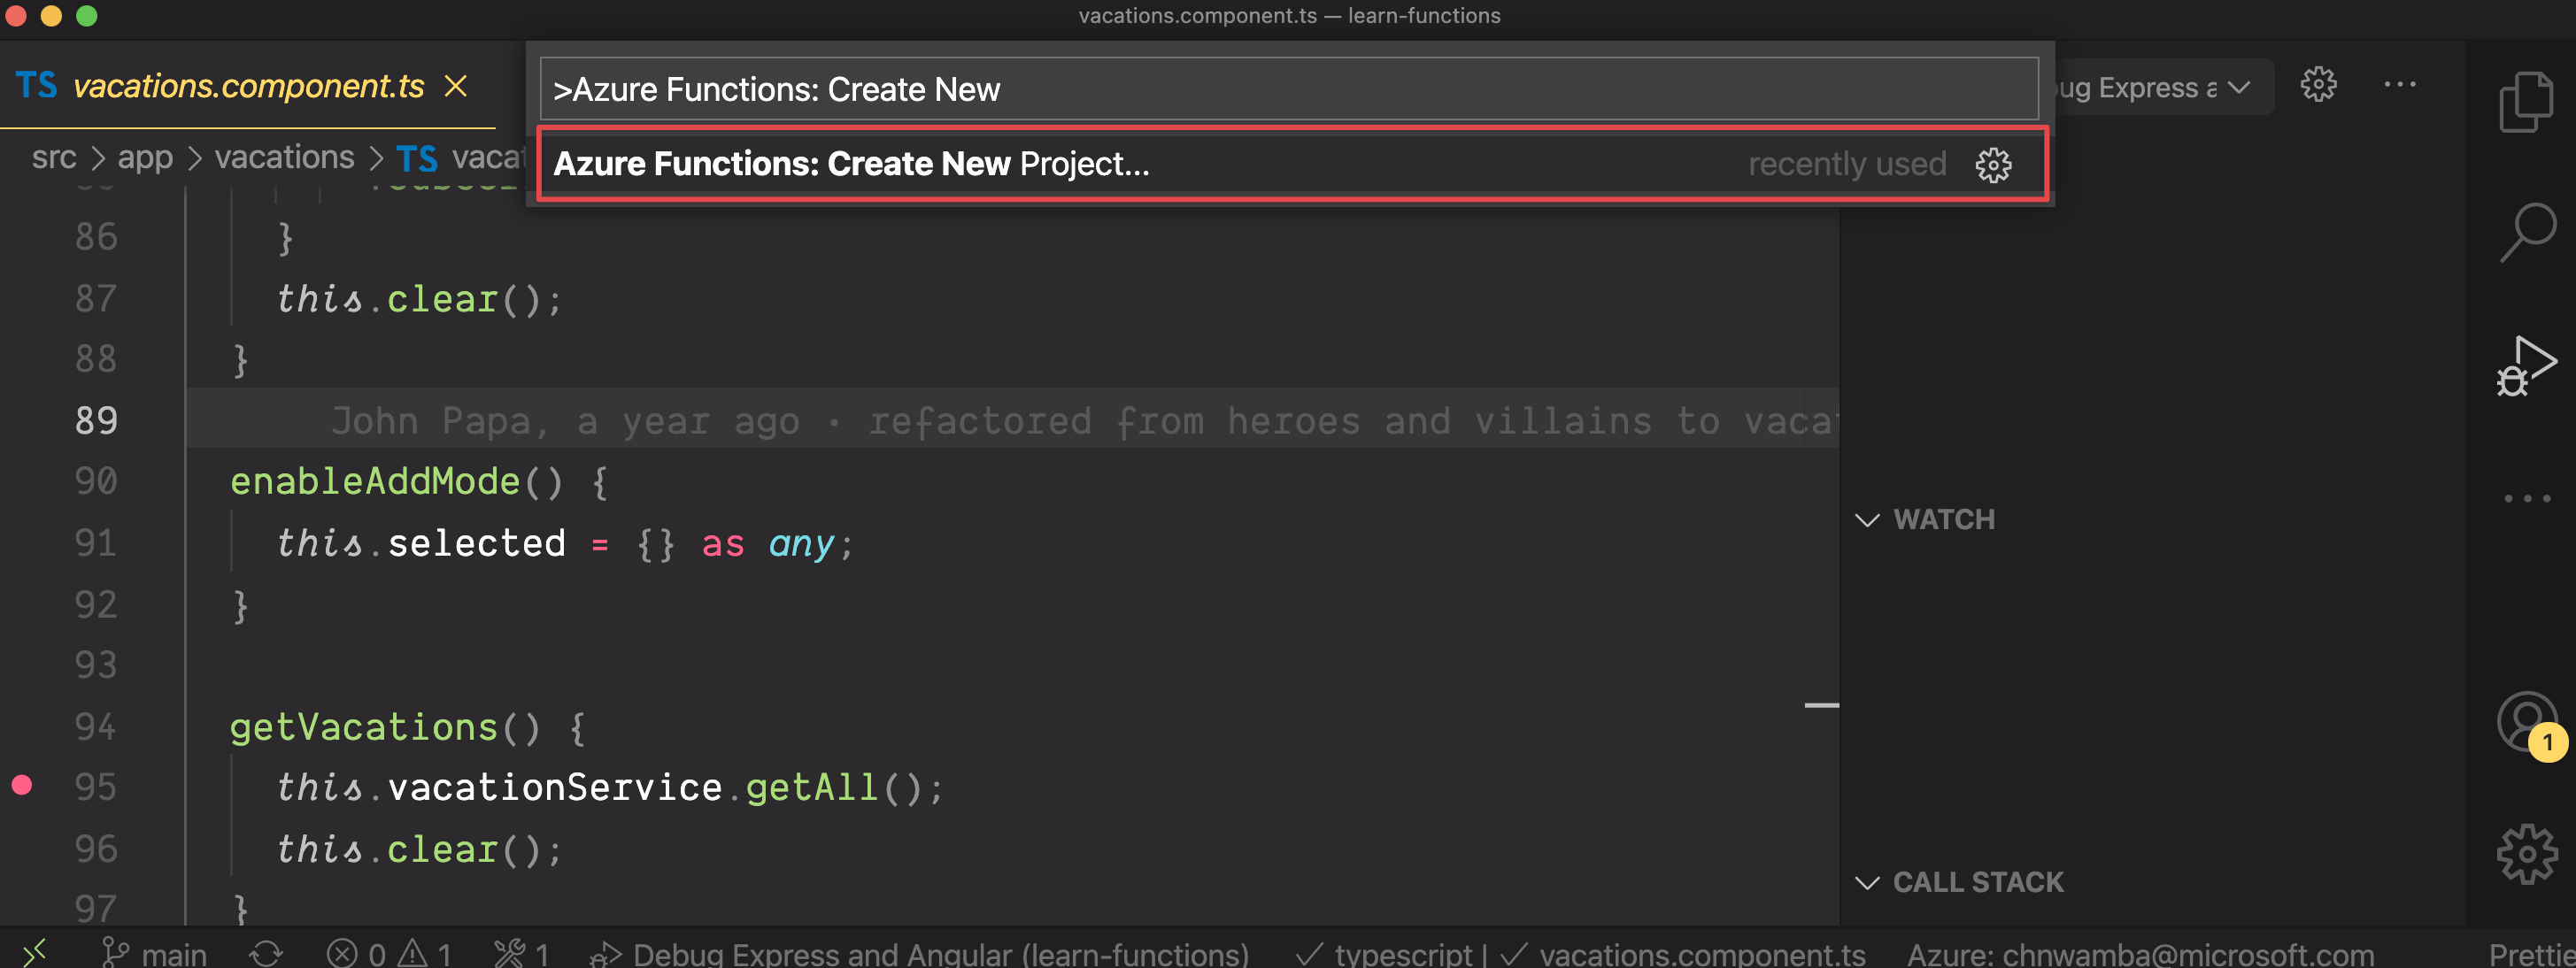Open the remote window indicator in status bar
Screen dimensions: 2576x968
coord(34,953)
